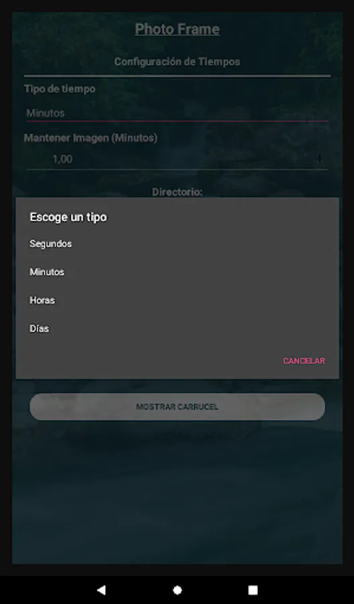
Task: Tap the Android home circle icon
Action: tap(177, 590)
